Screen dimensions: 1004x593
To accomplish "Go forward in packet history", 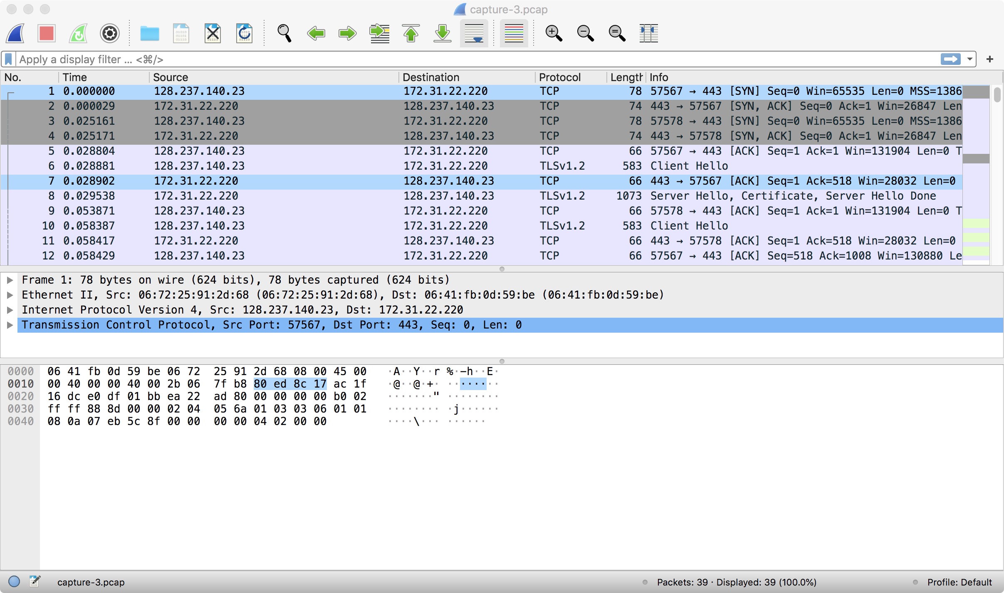I will 348,33.
